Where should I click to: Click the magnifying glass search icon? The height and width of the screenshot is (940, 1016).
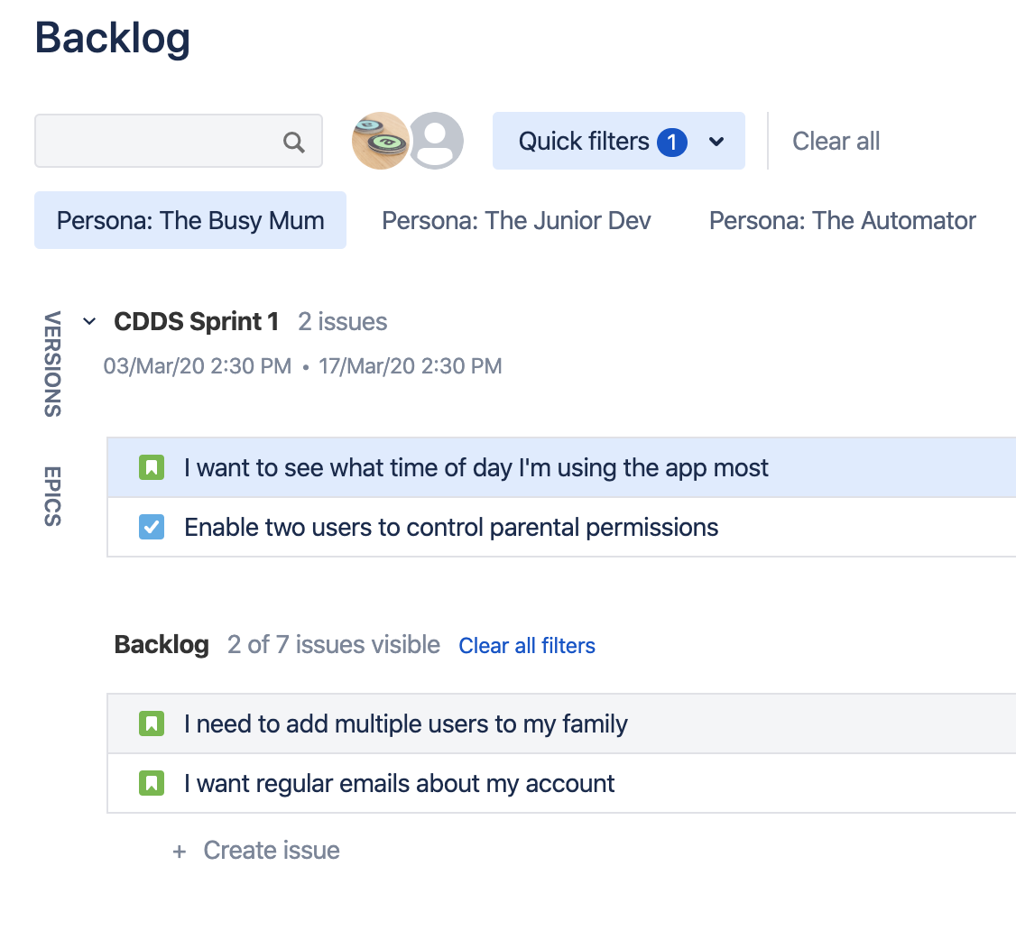pos(294,142)
